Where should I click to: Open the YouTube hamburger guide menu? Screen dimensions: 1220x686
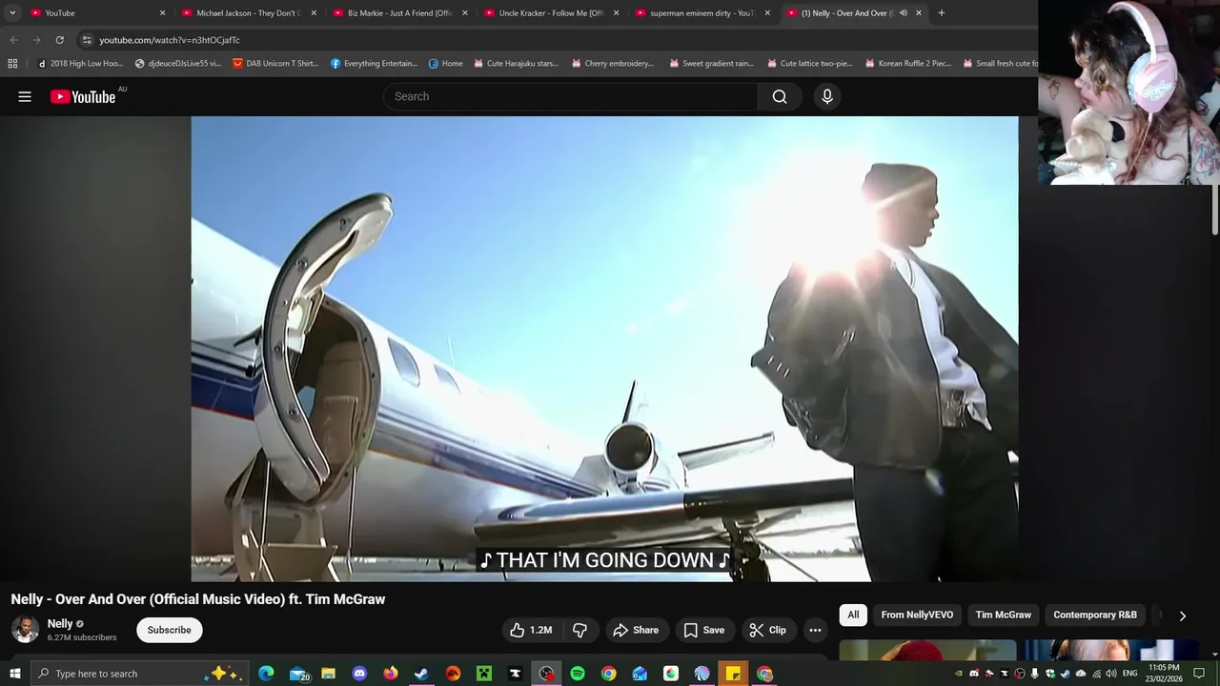[25, 96]
